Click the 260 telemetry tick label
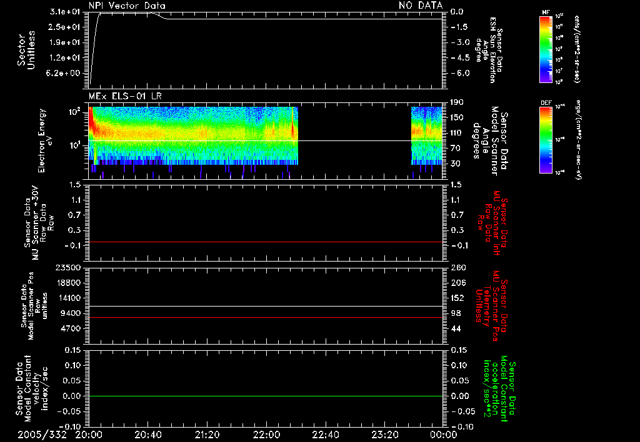Viewport: 640px width, 442px height. [x=457, y=267]
